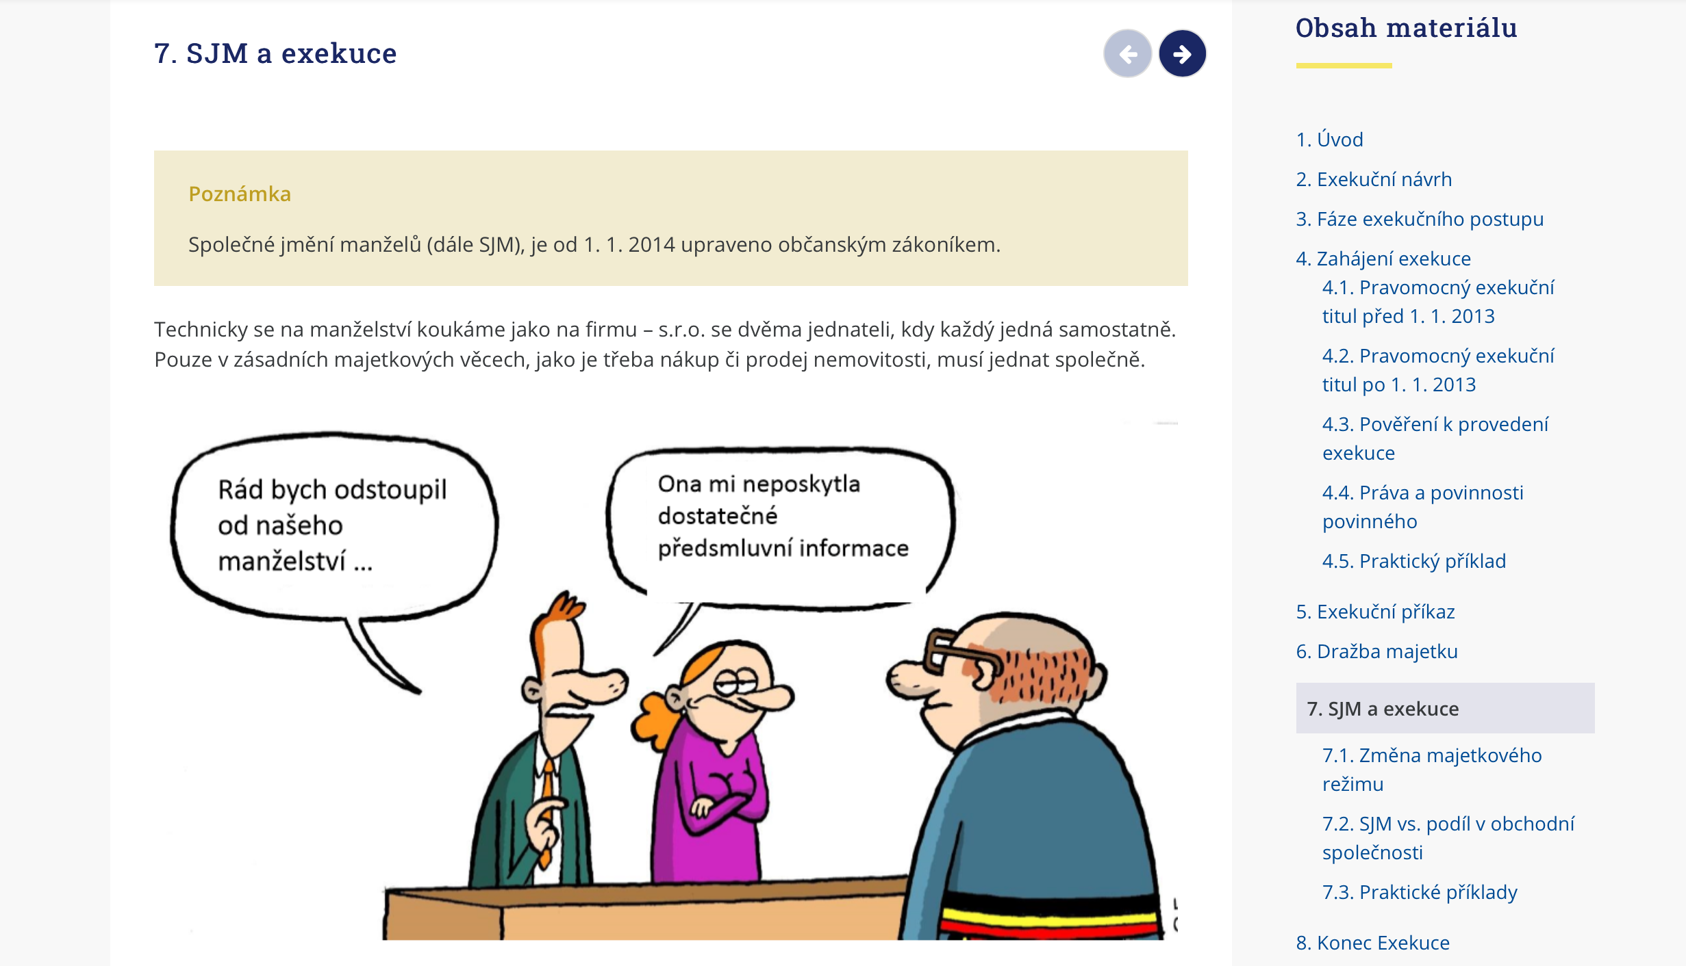
Task: Open 4.2. Pravomocný exekuční titul po 2013
Action: [x=1438, y=370]
